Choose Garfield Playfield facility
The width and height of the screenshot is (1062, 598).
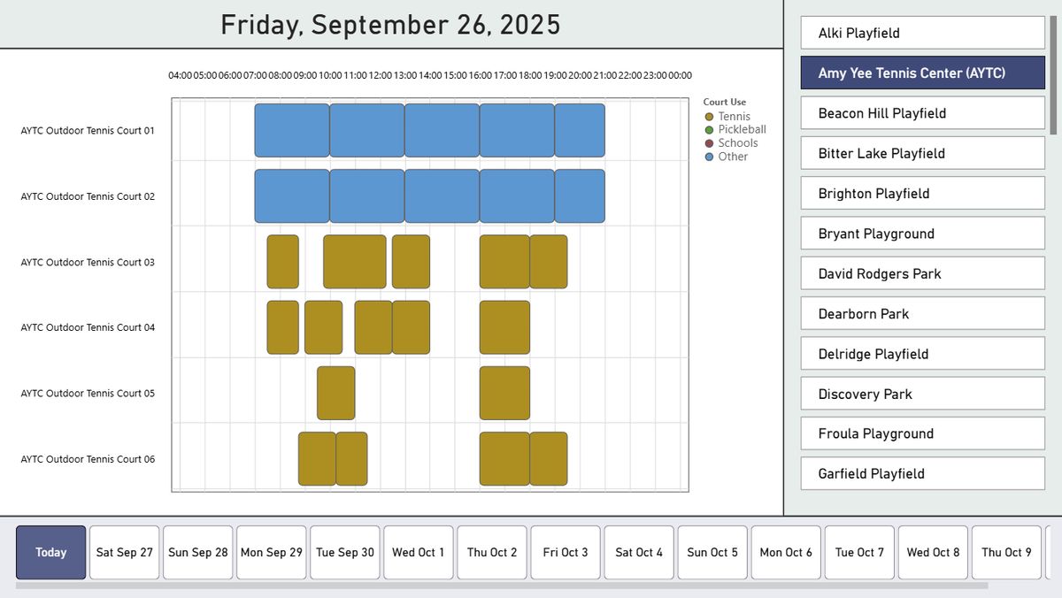point(923,473)
